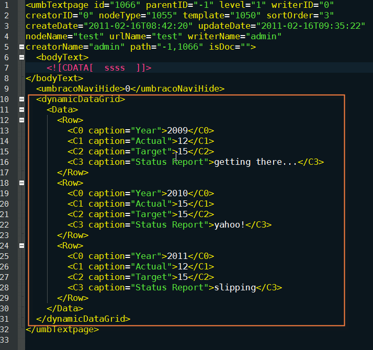
Task: Click the closing /umbTextpage tag
Action: click(62, 330)
